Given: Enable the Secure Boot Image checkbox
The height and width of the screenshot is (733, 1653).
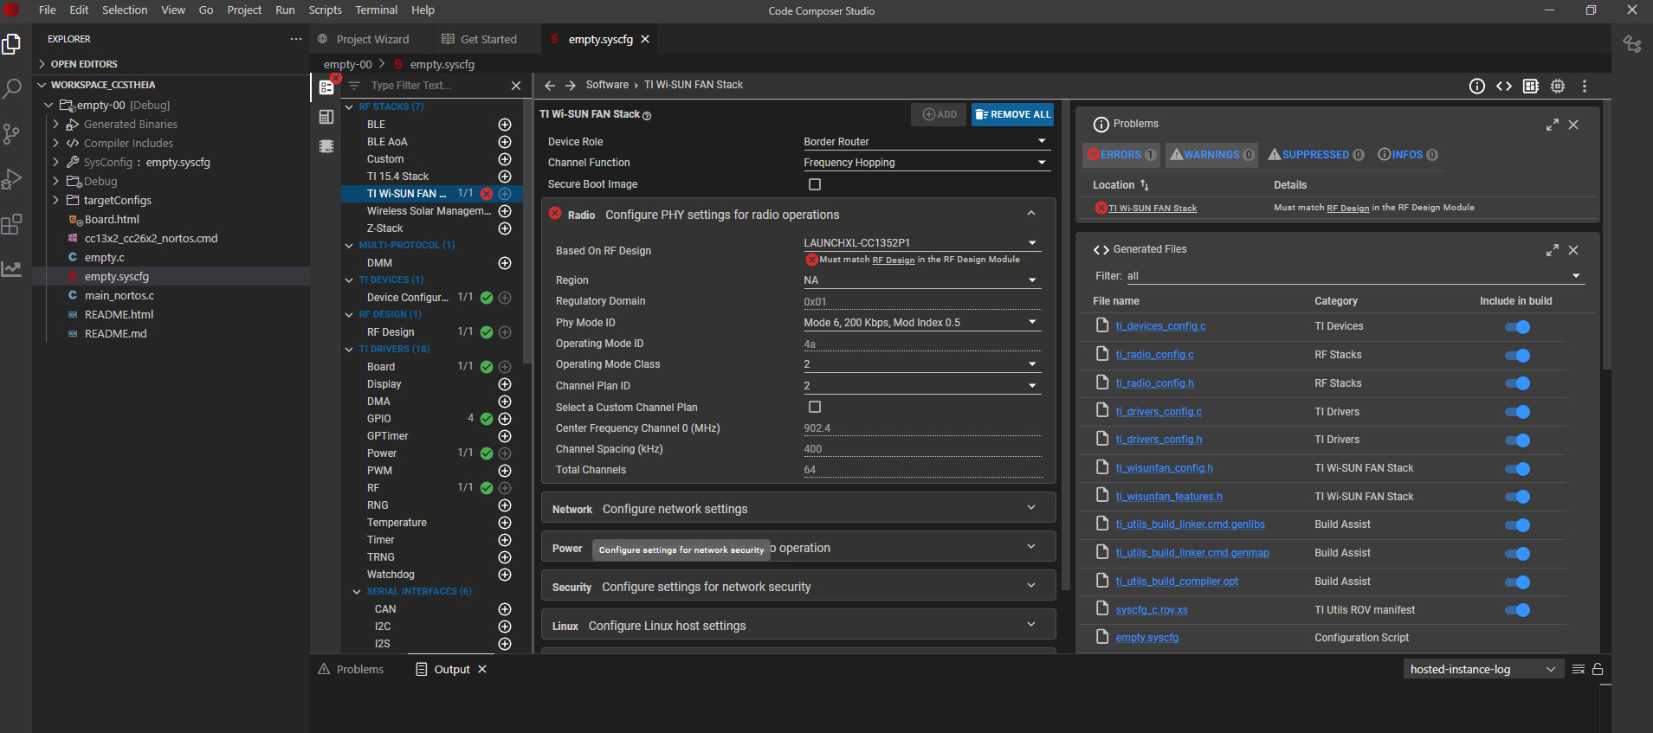Looking at the screenshot, I should pyautogui.click(x=815, y=184).
